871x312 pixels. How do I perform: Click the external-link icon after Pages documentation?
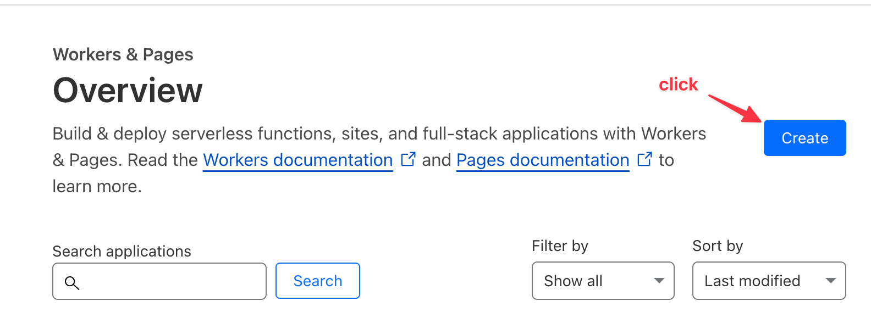(644, 159)
